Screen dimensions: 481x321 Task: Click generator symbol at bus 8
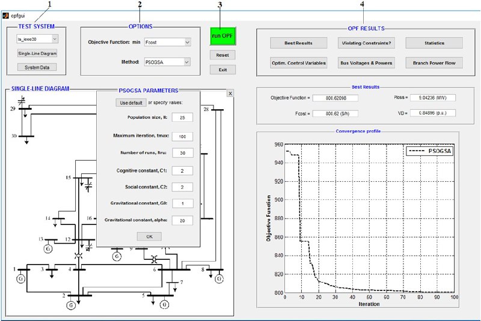pyautogui.click(x=219, y=279)
